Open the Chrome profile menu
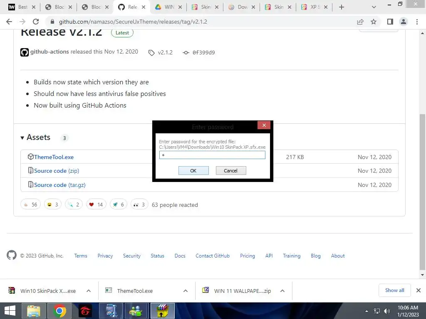Viewport: 426px width, 319px height. coord(404,22)
